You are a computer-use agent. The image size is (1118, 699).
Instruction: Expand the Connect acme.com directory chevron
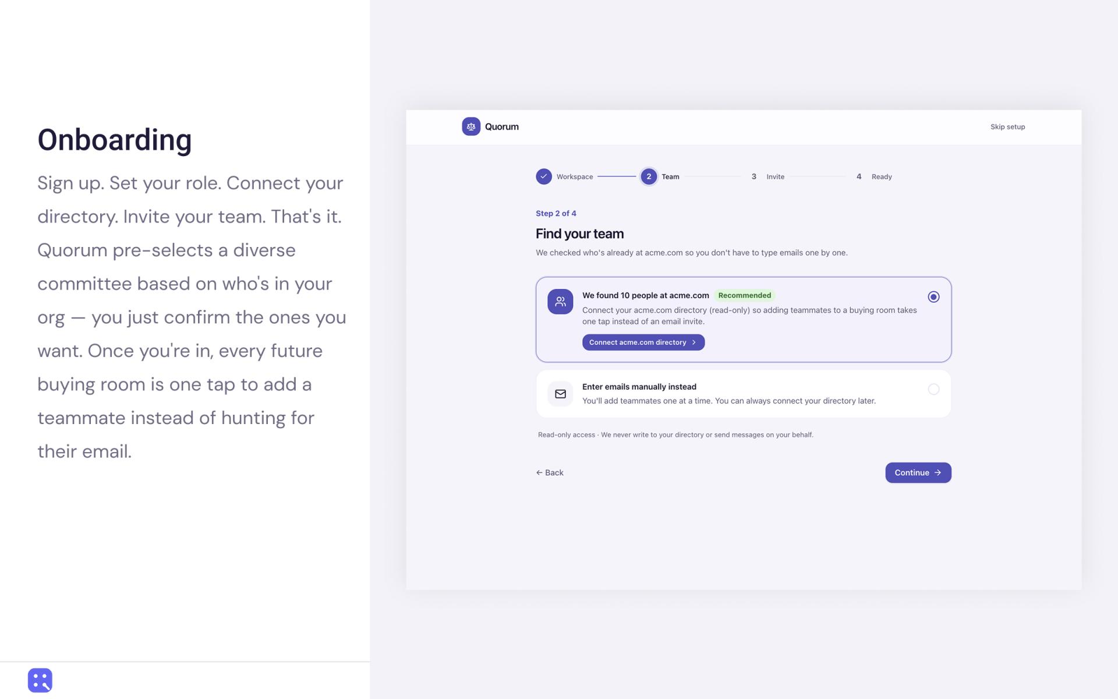coord(694,343)
